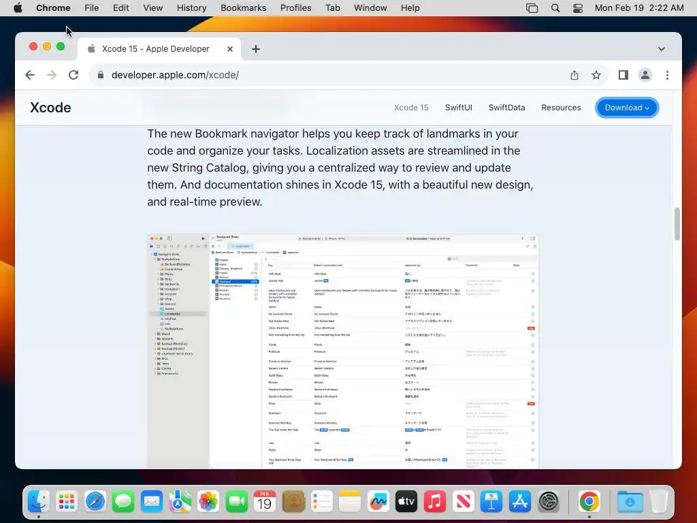Open the Chrome profile avatar
This screenshot has height=523, width=697.
point(645,75)
